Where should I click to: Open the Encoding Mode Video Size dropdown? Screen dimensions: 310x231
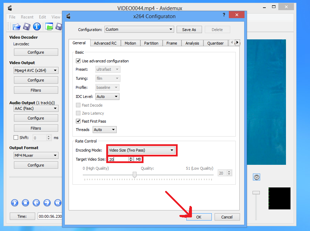(141, 150)
